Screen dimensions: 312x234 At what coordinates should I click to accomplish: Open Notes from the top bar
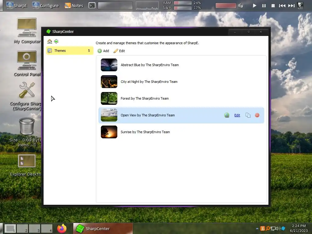pos(74,5)
